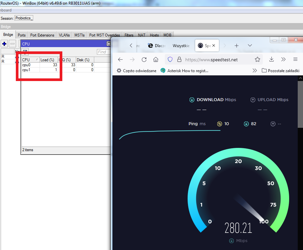This screenshot has width=303, height=250.
Task: Open the NAT tab
Action: point(142,35)
